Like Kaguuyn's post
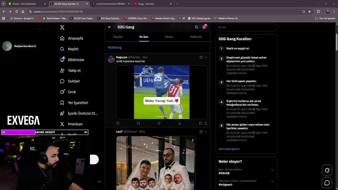Viewport: 338px width, 190px height. (159, 123)
